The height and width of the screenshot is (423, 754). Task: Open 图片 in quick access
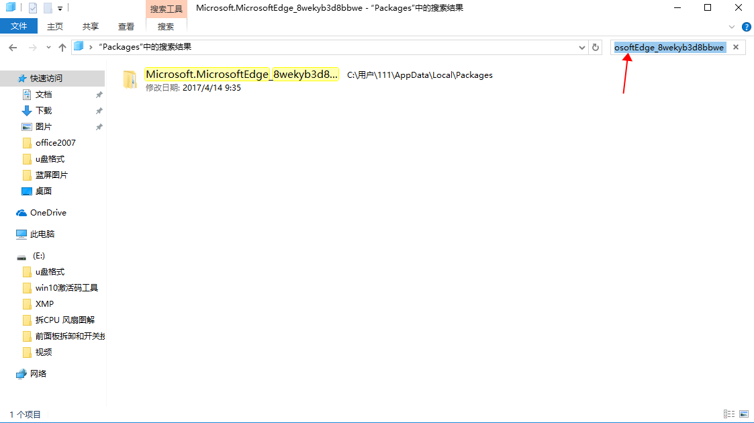point(44,127)
